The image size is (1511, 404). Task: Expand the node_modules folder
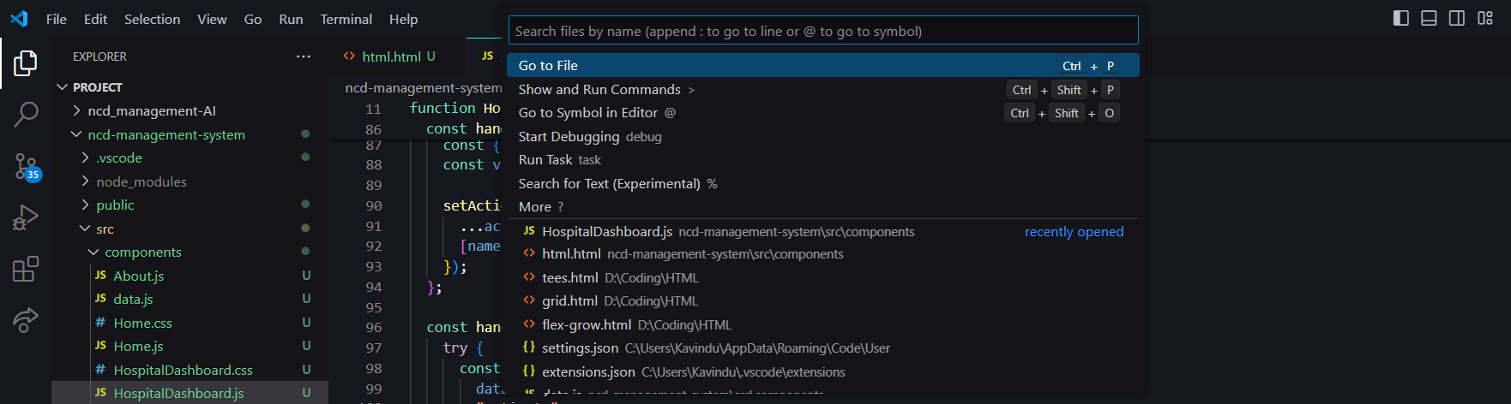pyautogui.click(x=190, y=181)
